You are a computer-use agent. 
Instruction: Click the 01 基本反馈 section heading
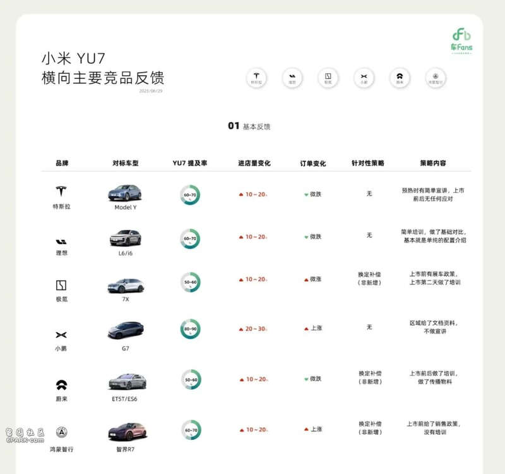249,126
